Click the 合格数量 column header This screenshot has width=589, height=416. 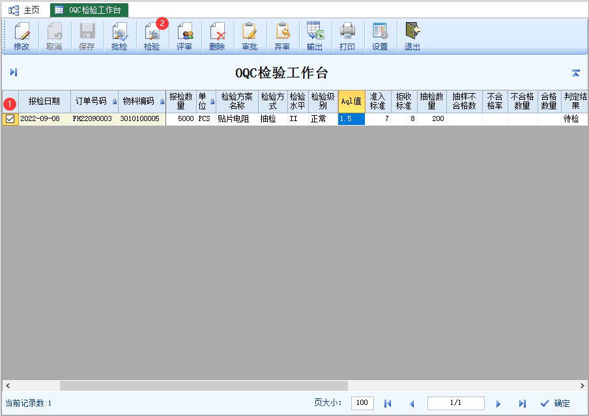549,102
